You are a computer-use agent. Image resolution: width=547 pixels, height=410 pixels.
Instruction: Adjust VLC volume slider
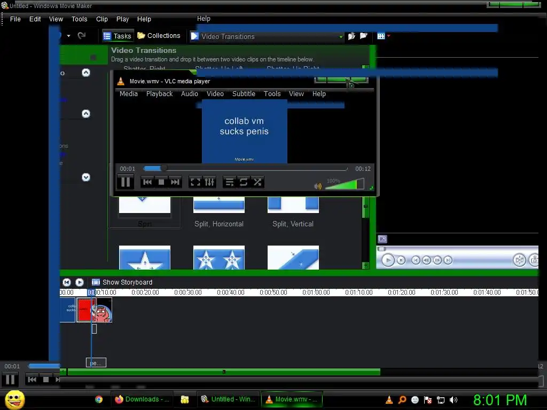(x=345, y=184)
